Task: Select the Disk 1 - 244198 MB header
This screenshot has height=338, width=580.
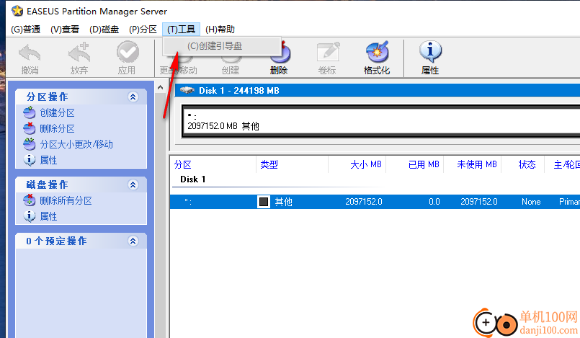Action: click(x=378, y=91)
